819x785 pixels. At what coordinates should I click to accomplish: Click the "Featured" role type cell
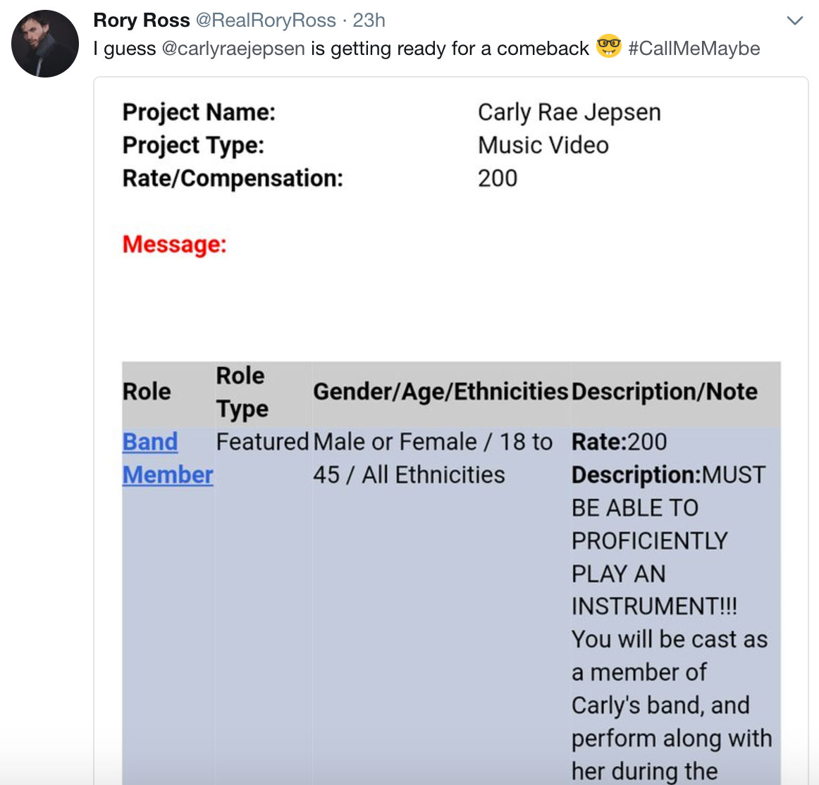[262, 442]
